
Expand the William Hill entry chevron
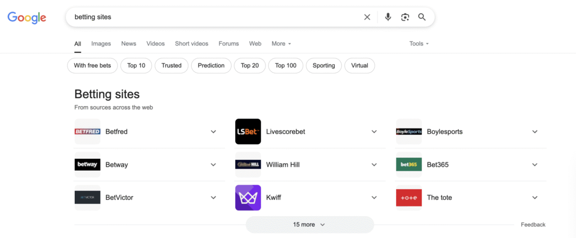(374, 164)
